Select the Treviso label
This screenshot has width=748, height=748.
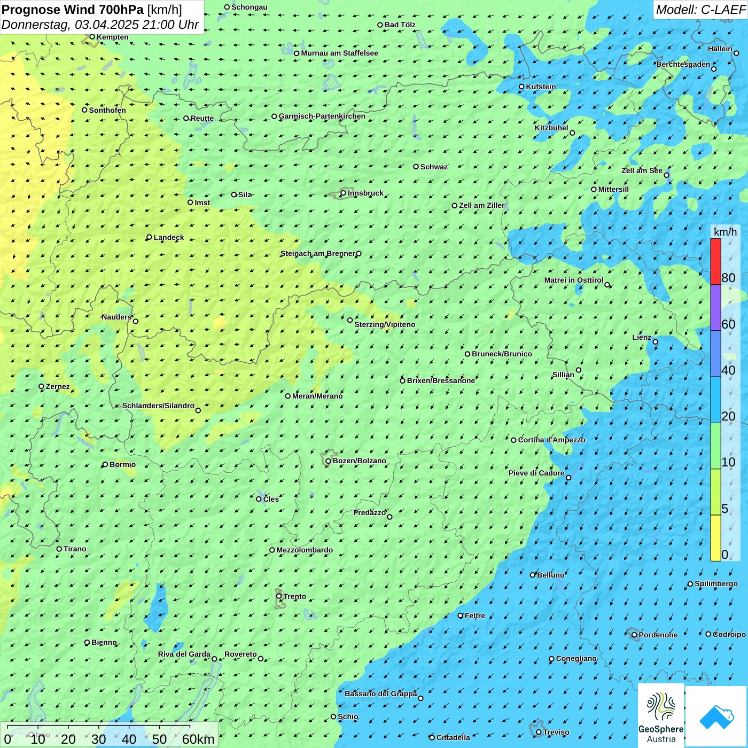coord(556,732)
